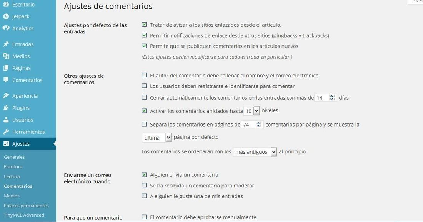Click the Plugins plug icon
Image resolution: width=423 pixels, height=222 pixels.
(x=6, y=108)
